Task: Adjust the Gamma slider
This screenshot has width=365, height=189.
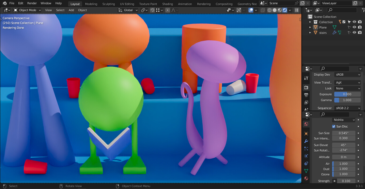Action: pyautogui.click(x=347, y=100)
